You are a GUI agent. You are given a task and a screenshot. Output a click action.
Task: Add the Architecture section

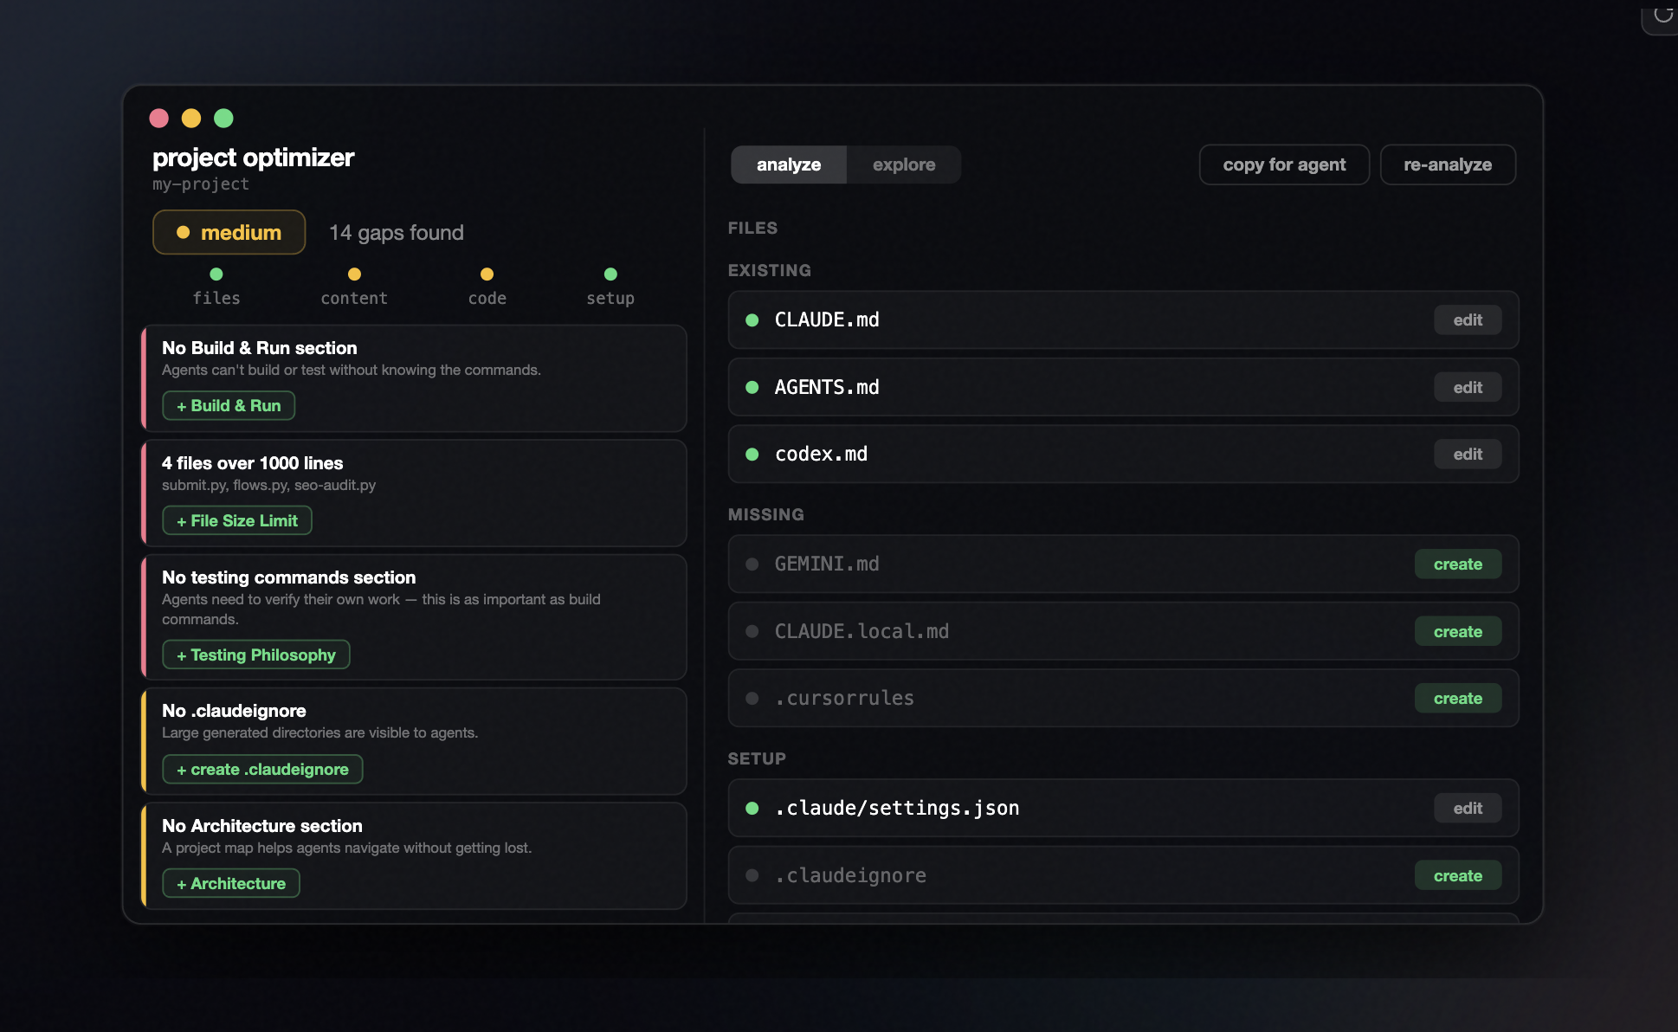click(231, 883)
